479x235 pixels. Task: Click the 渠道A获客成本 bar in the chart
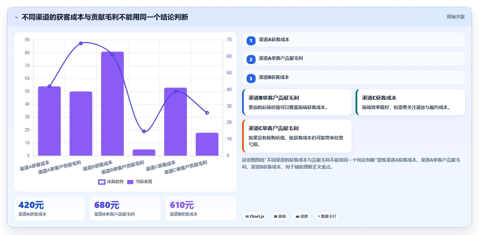[49, 121]
